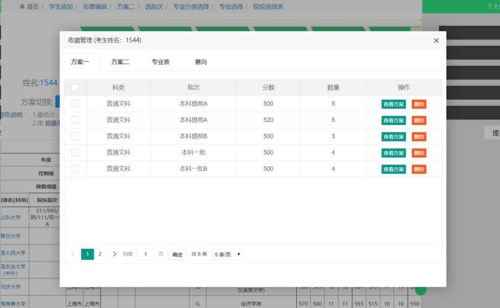Check the 本科提前B row checkbox
The image size is (500, 308).
tap(75, 136)
